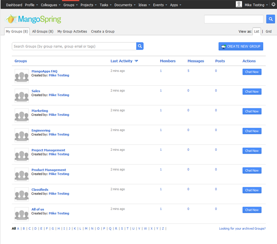Click Mike Testing creator link in Sales row
Image resolution: width=277 pixels, height=244 pixels.
59,95
